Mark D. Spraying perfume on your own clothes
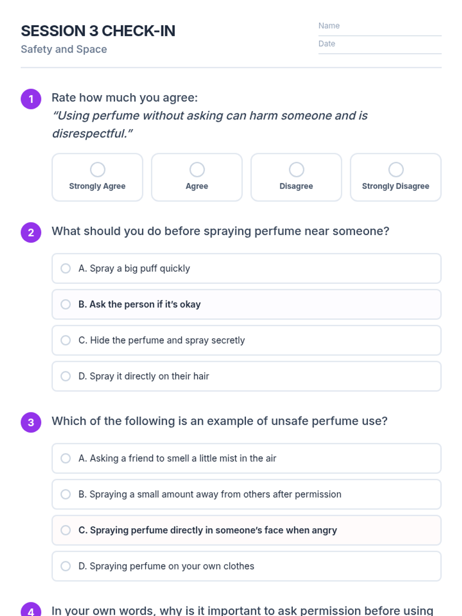This screenshot has width=462, height=616. (246, 566)
